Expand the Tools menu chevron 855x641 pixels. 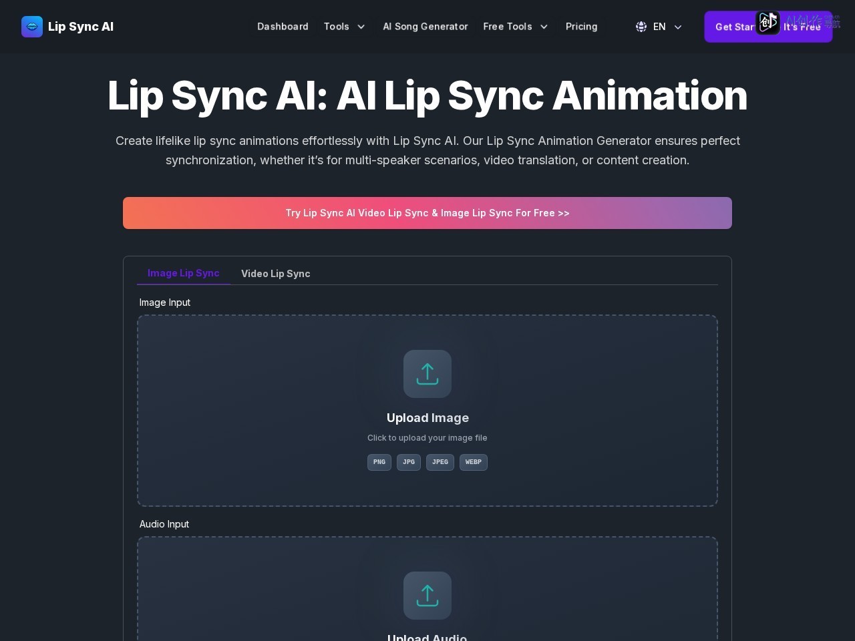[361, 27]
